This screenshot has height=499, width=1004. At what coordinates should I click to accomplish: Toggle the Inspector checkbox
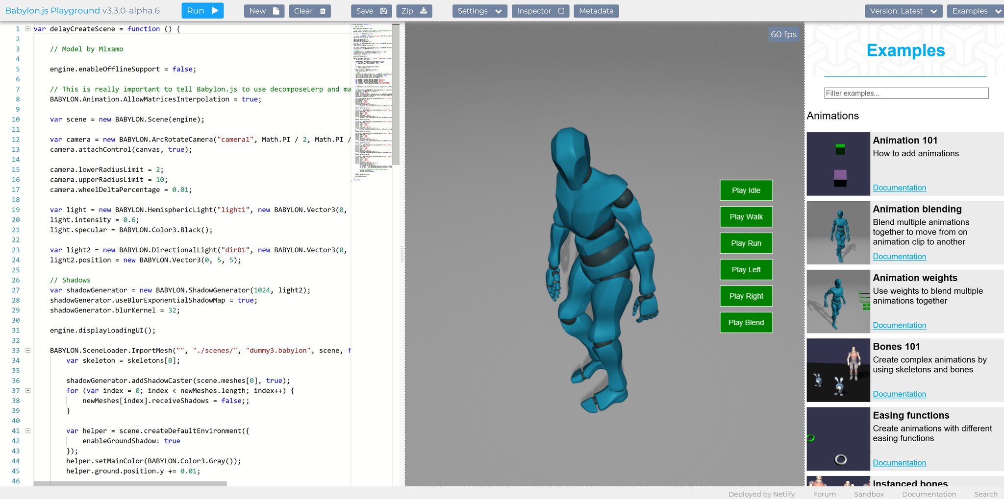[561, 11]
